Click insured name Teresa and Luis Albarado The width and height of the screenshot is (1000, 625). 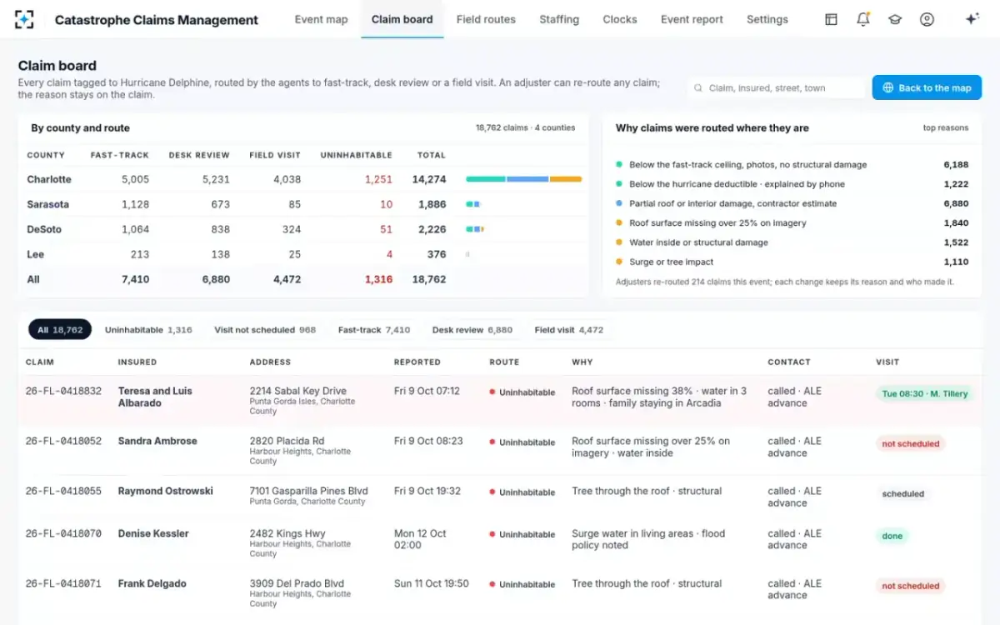pos(155,397)
